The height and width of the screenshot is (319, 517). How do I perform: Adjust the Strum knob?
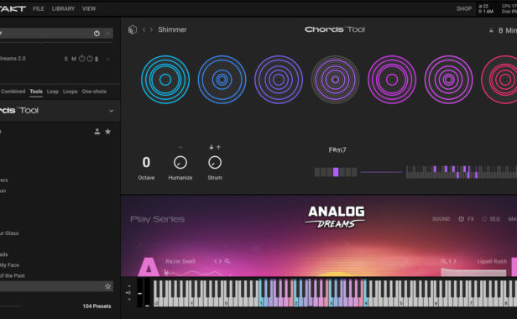pos(215,162)
